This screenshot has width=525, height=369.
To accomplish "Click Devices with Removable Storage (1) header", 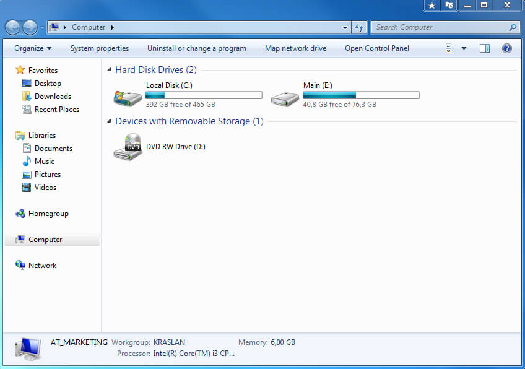I will pos(189,121).
